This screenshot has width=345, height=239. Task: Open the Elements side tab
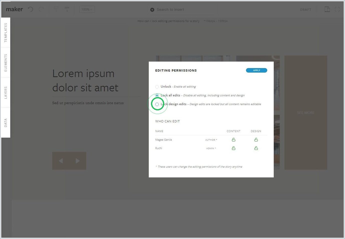tap(5, 63)
